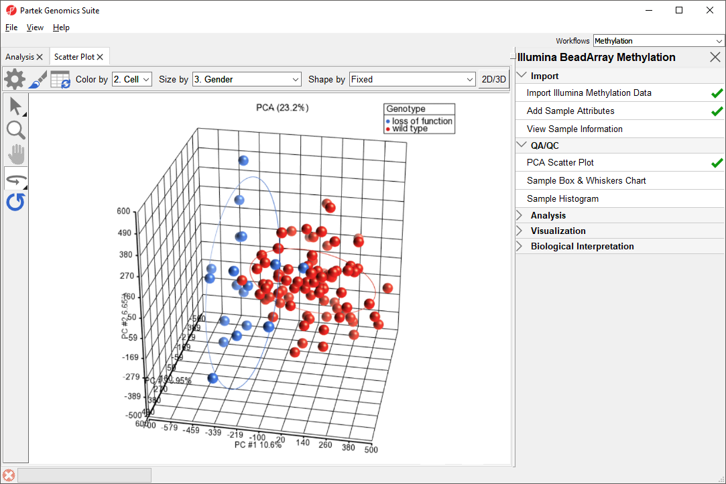
Task: Click the PCA (23.2%) plot title
Action: pyautogui.click(x=282, y=107)
